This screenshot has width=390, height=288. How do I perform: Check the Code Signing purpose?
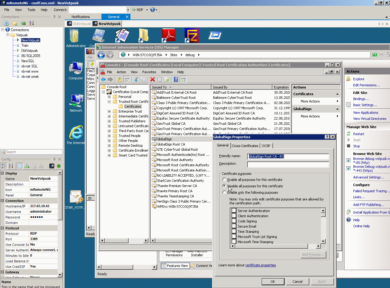click(234, 221)
